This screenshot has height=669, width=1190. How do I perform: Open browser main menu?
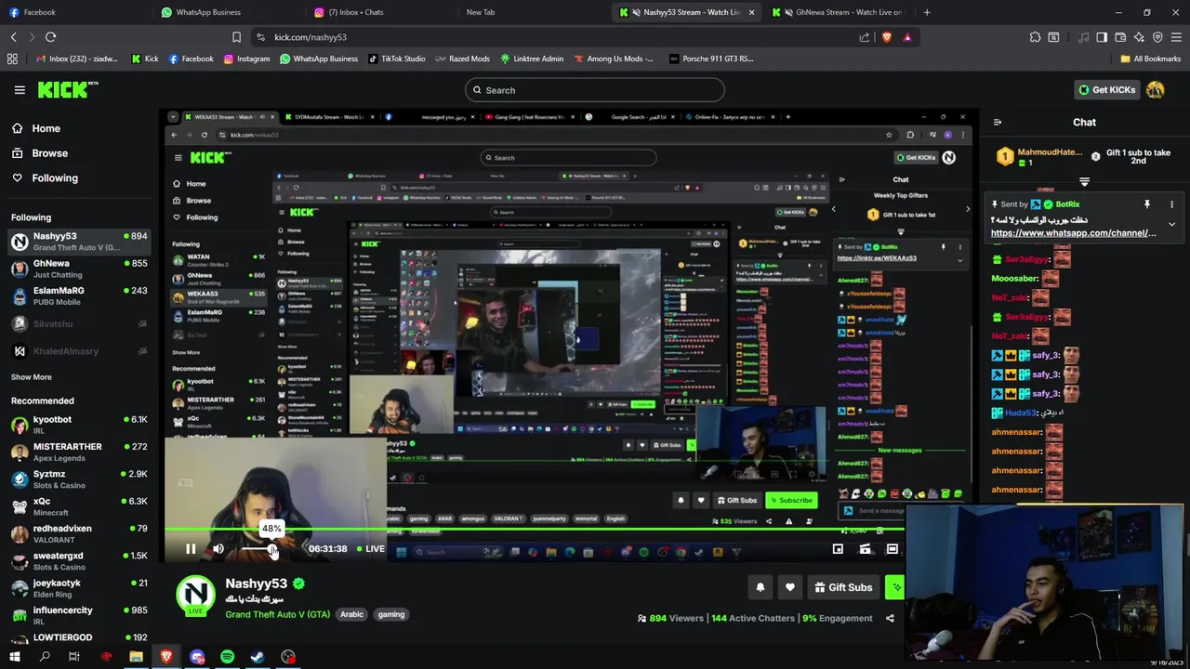1176,37
